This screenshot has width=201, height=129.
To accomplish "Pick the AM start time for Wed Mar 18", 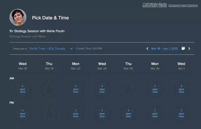I will (23, 89).
